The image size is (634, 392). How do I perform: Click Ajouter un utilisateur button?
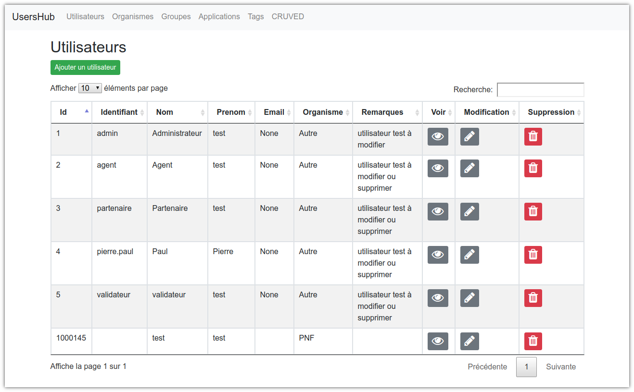point(85,67)
